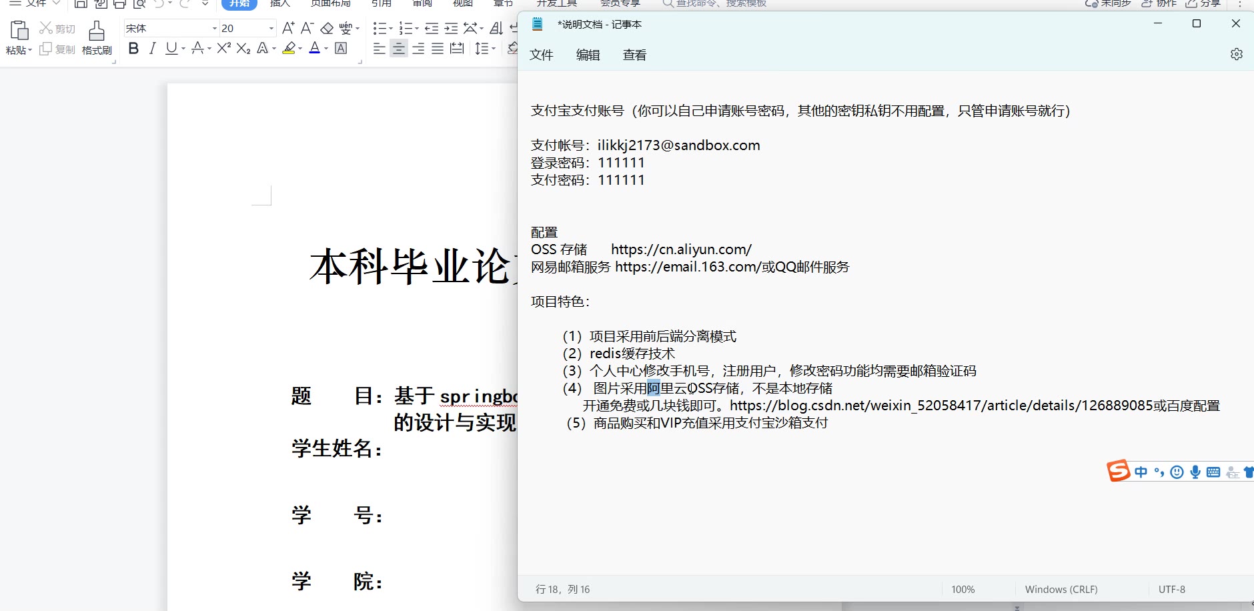Click UTF-8 encoding in Notepad status bar
1254x611 pixels.
tap(1172, 590)
